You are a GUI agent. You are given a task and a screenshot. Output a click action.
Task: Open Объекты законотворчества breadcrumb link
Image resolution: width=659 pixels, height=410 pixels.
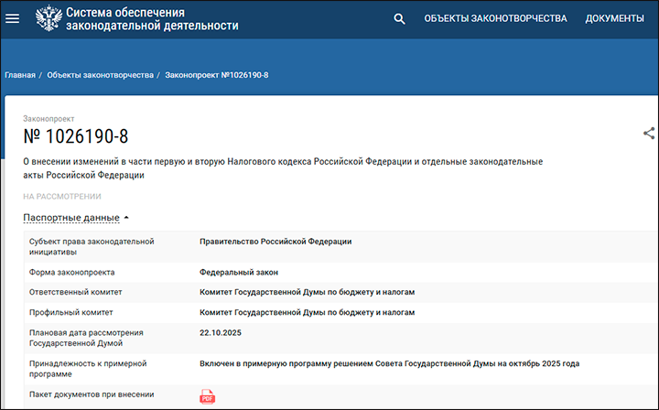(100, 75)
